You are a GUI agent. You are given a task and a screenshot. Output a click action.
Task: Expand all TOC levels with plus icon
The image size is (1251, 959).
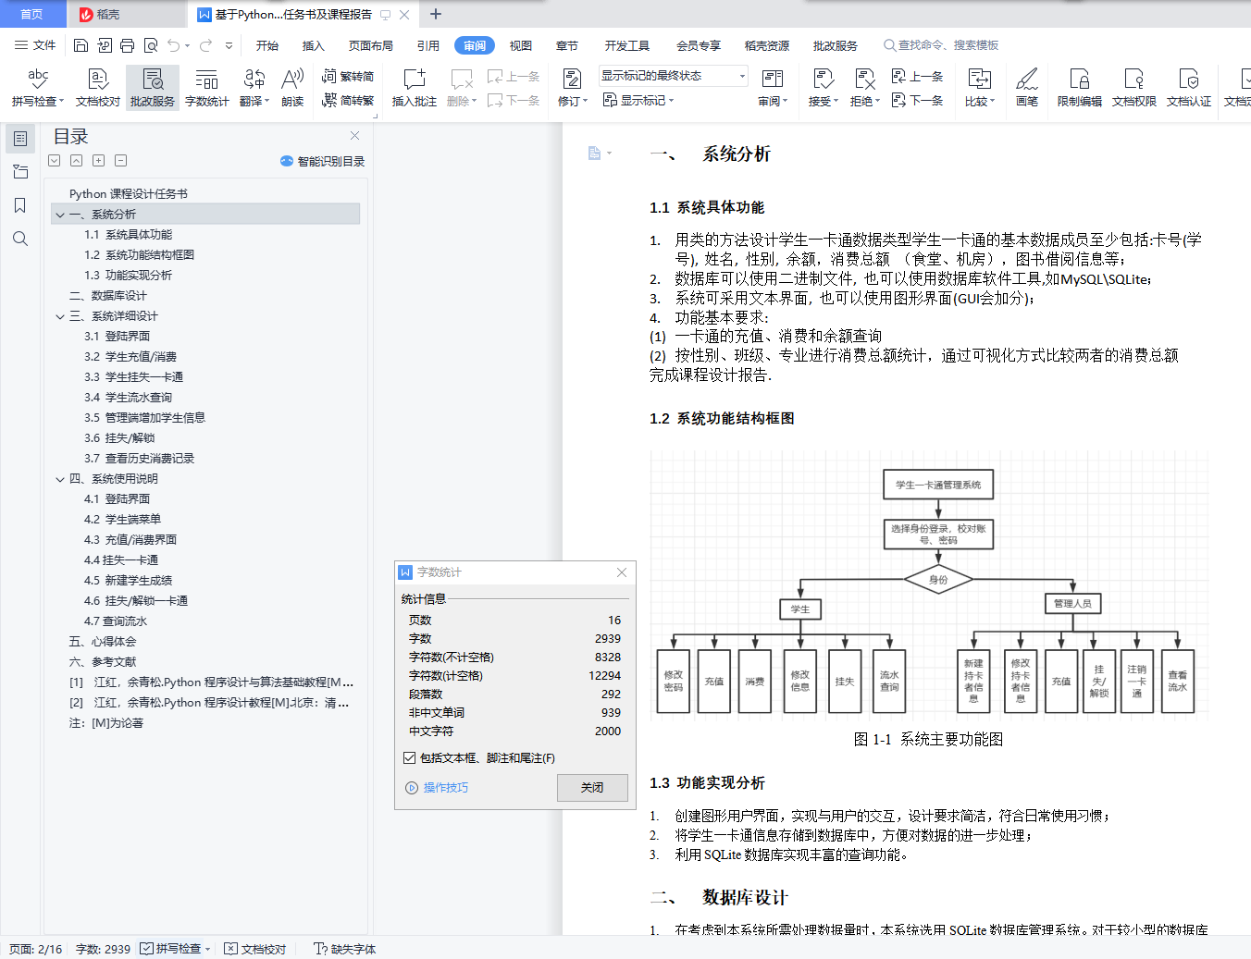click(99, 161)
